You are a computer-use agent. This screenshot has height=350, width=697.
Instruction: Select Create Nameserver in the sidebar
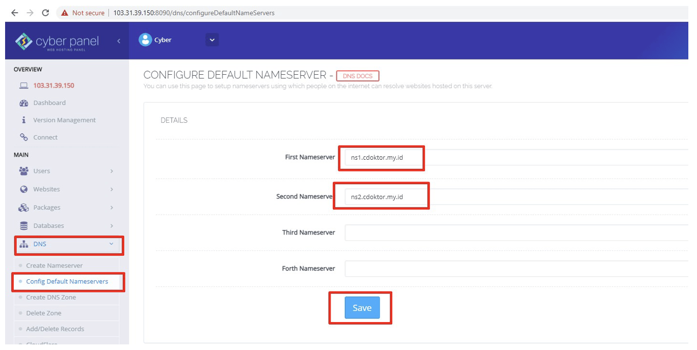[x=54, y=265]
